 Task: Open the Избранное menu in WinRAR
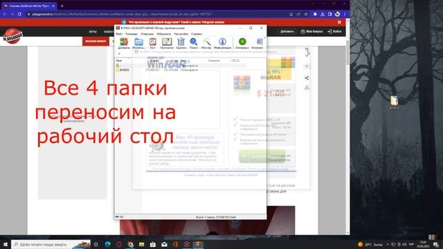[x=164, y=34]
